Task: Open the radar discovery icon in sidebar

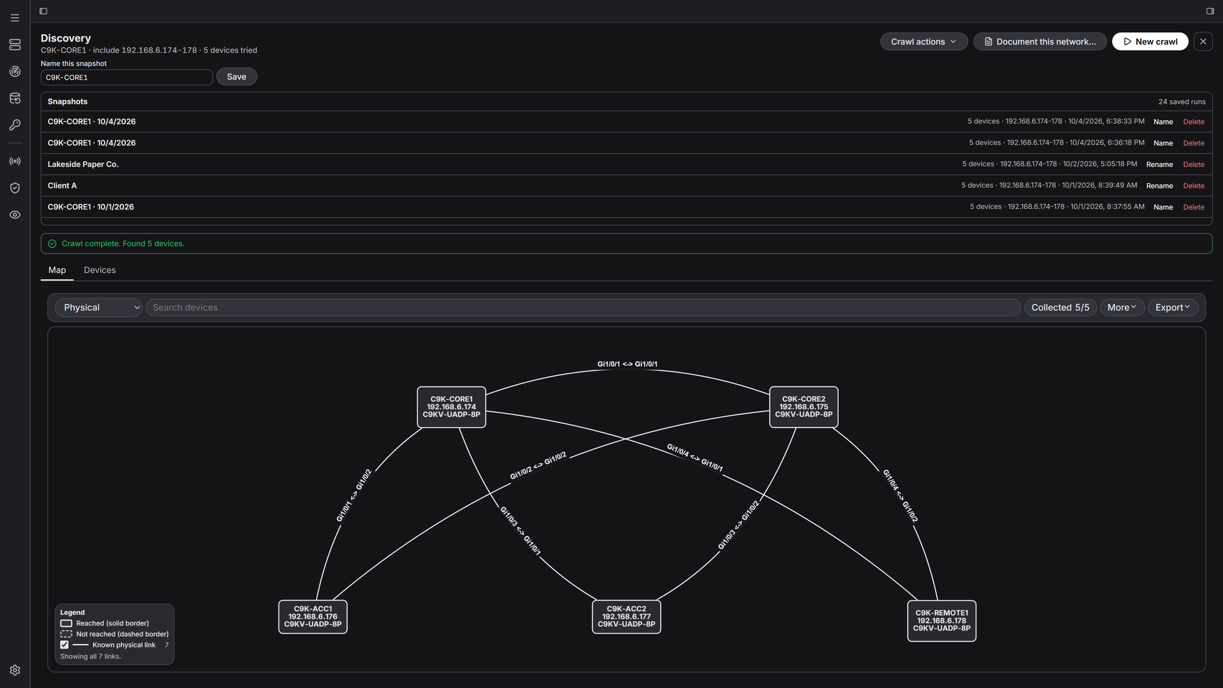Action: click(x=15, y=71)
